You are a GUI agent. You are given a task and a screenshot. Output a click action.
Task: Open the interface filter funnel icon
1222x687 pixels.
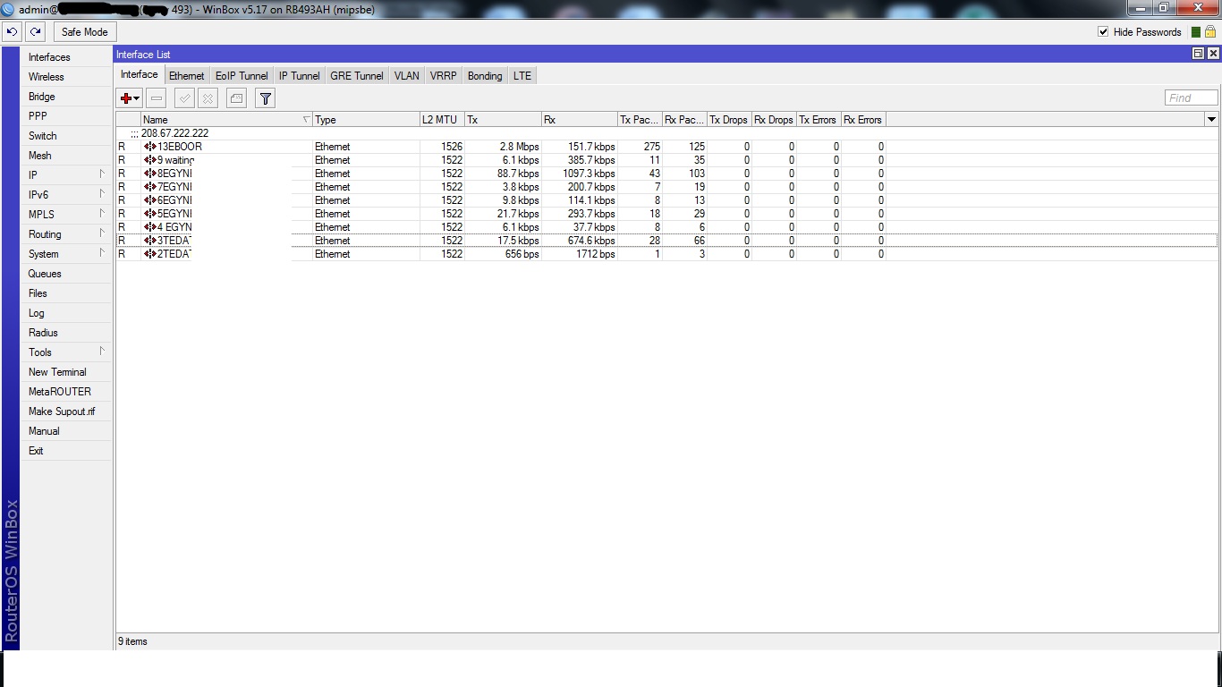click(x=265, y=98)
